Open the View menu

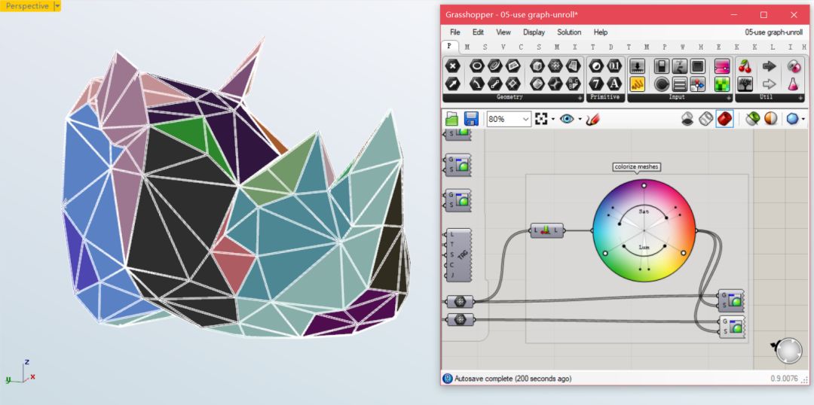point(503,32)
